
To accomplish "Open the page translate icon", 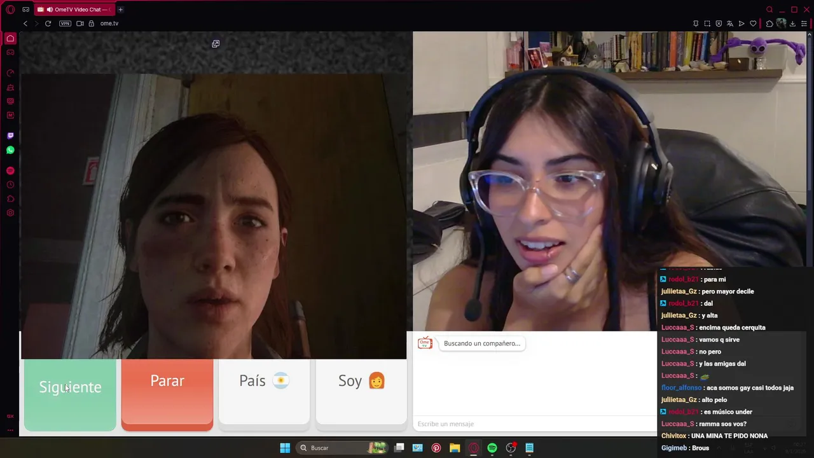I will 730,24.
